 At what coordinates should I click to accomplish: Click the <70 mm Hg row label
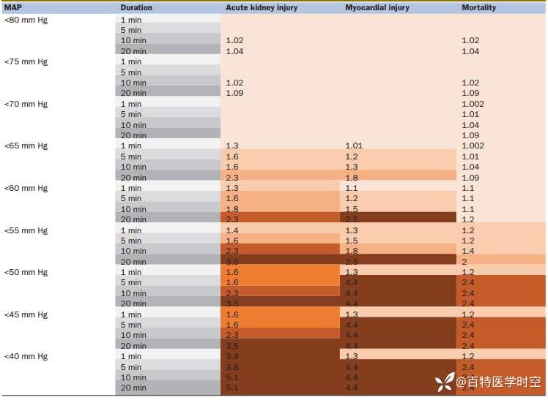coord(26,104)
